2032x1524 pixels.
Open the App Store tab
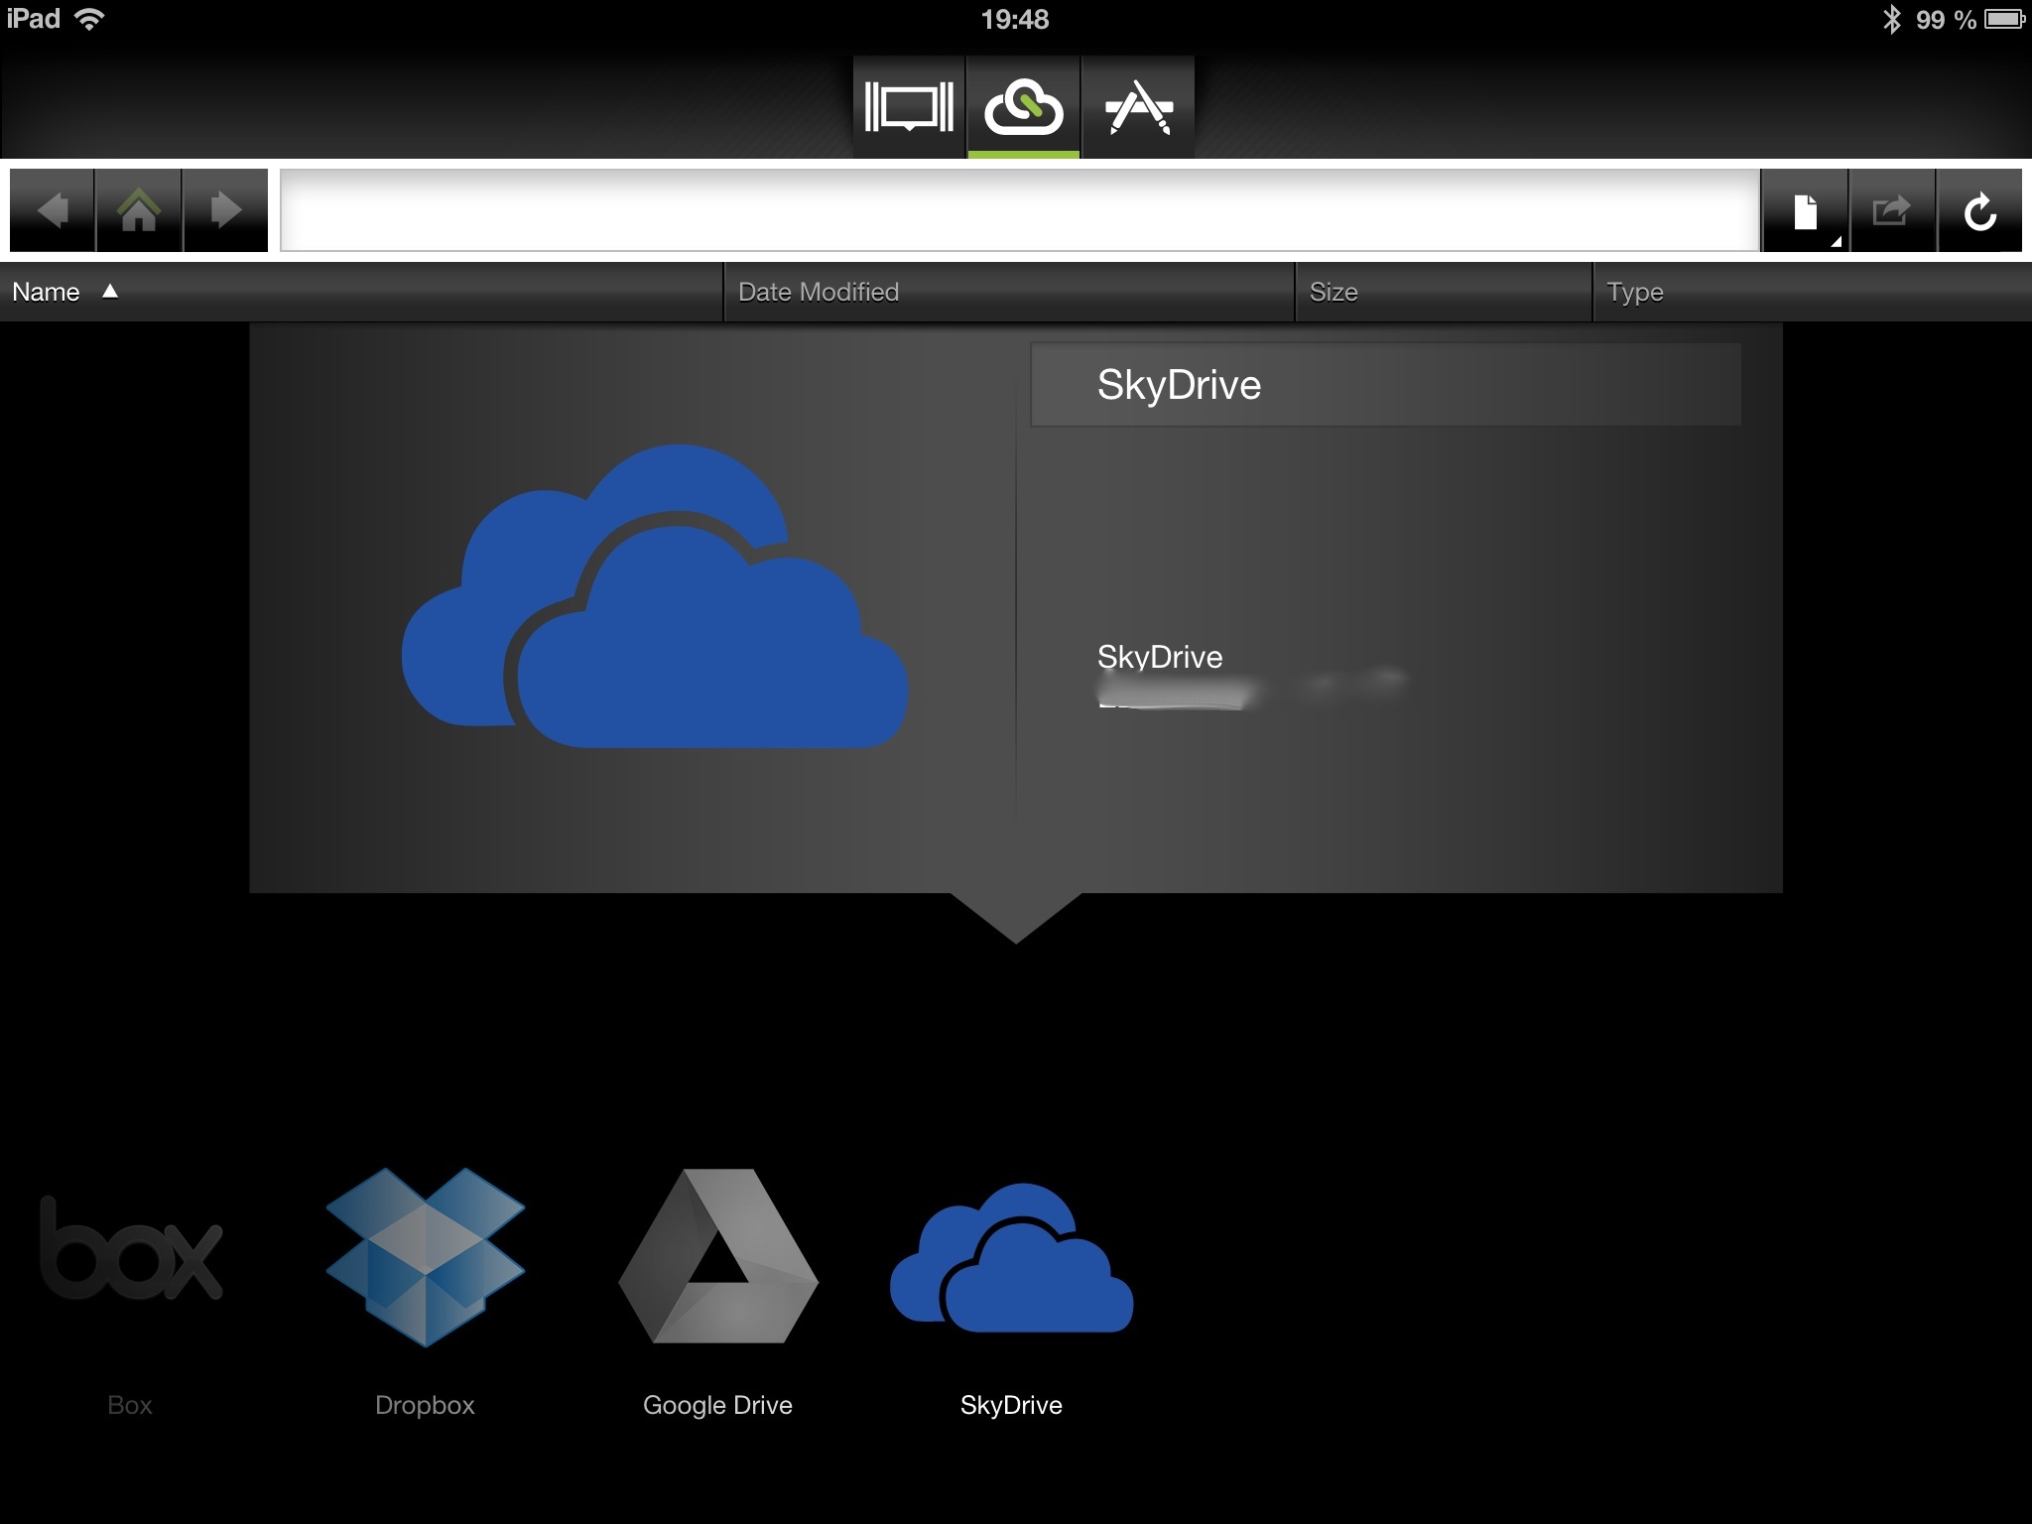pos(1138,107)
